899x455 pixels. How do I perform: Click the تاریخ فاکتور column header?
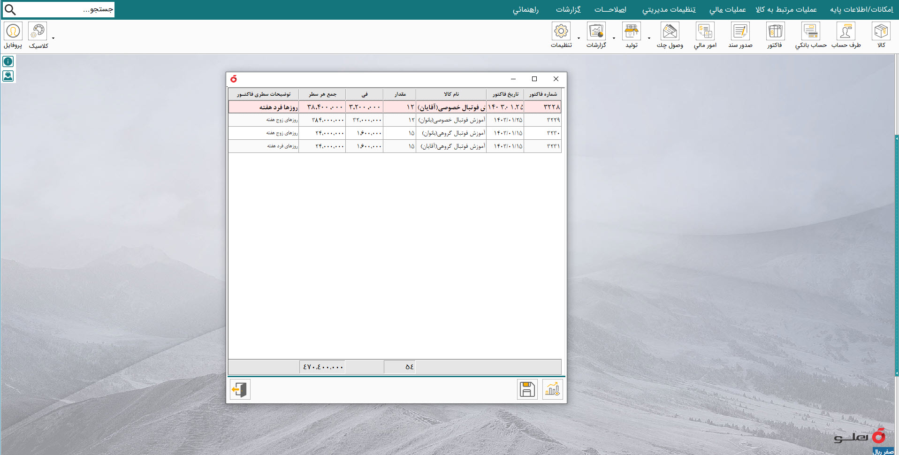tap(505, 94)
